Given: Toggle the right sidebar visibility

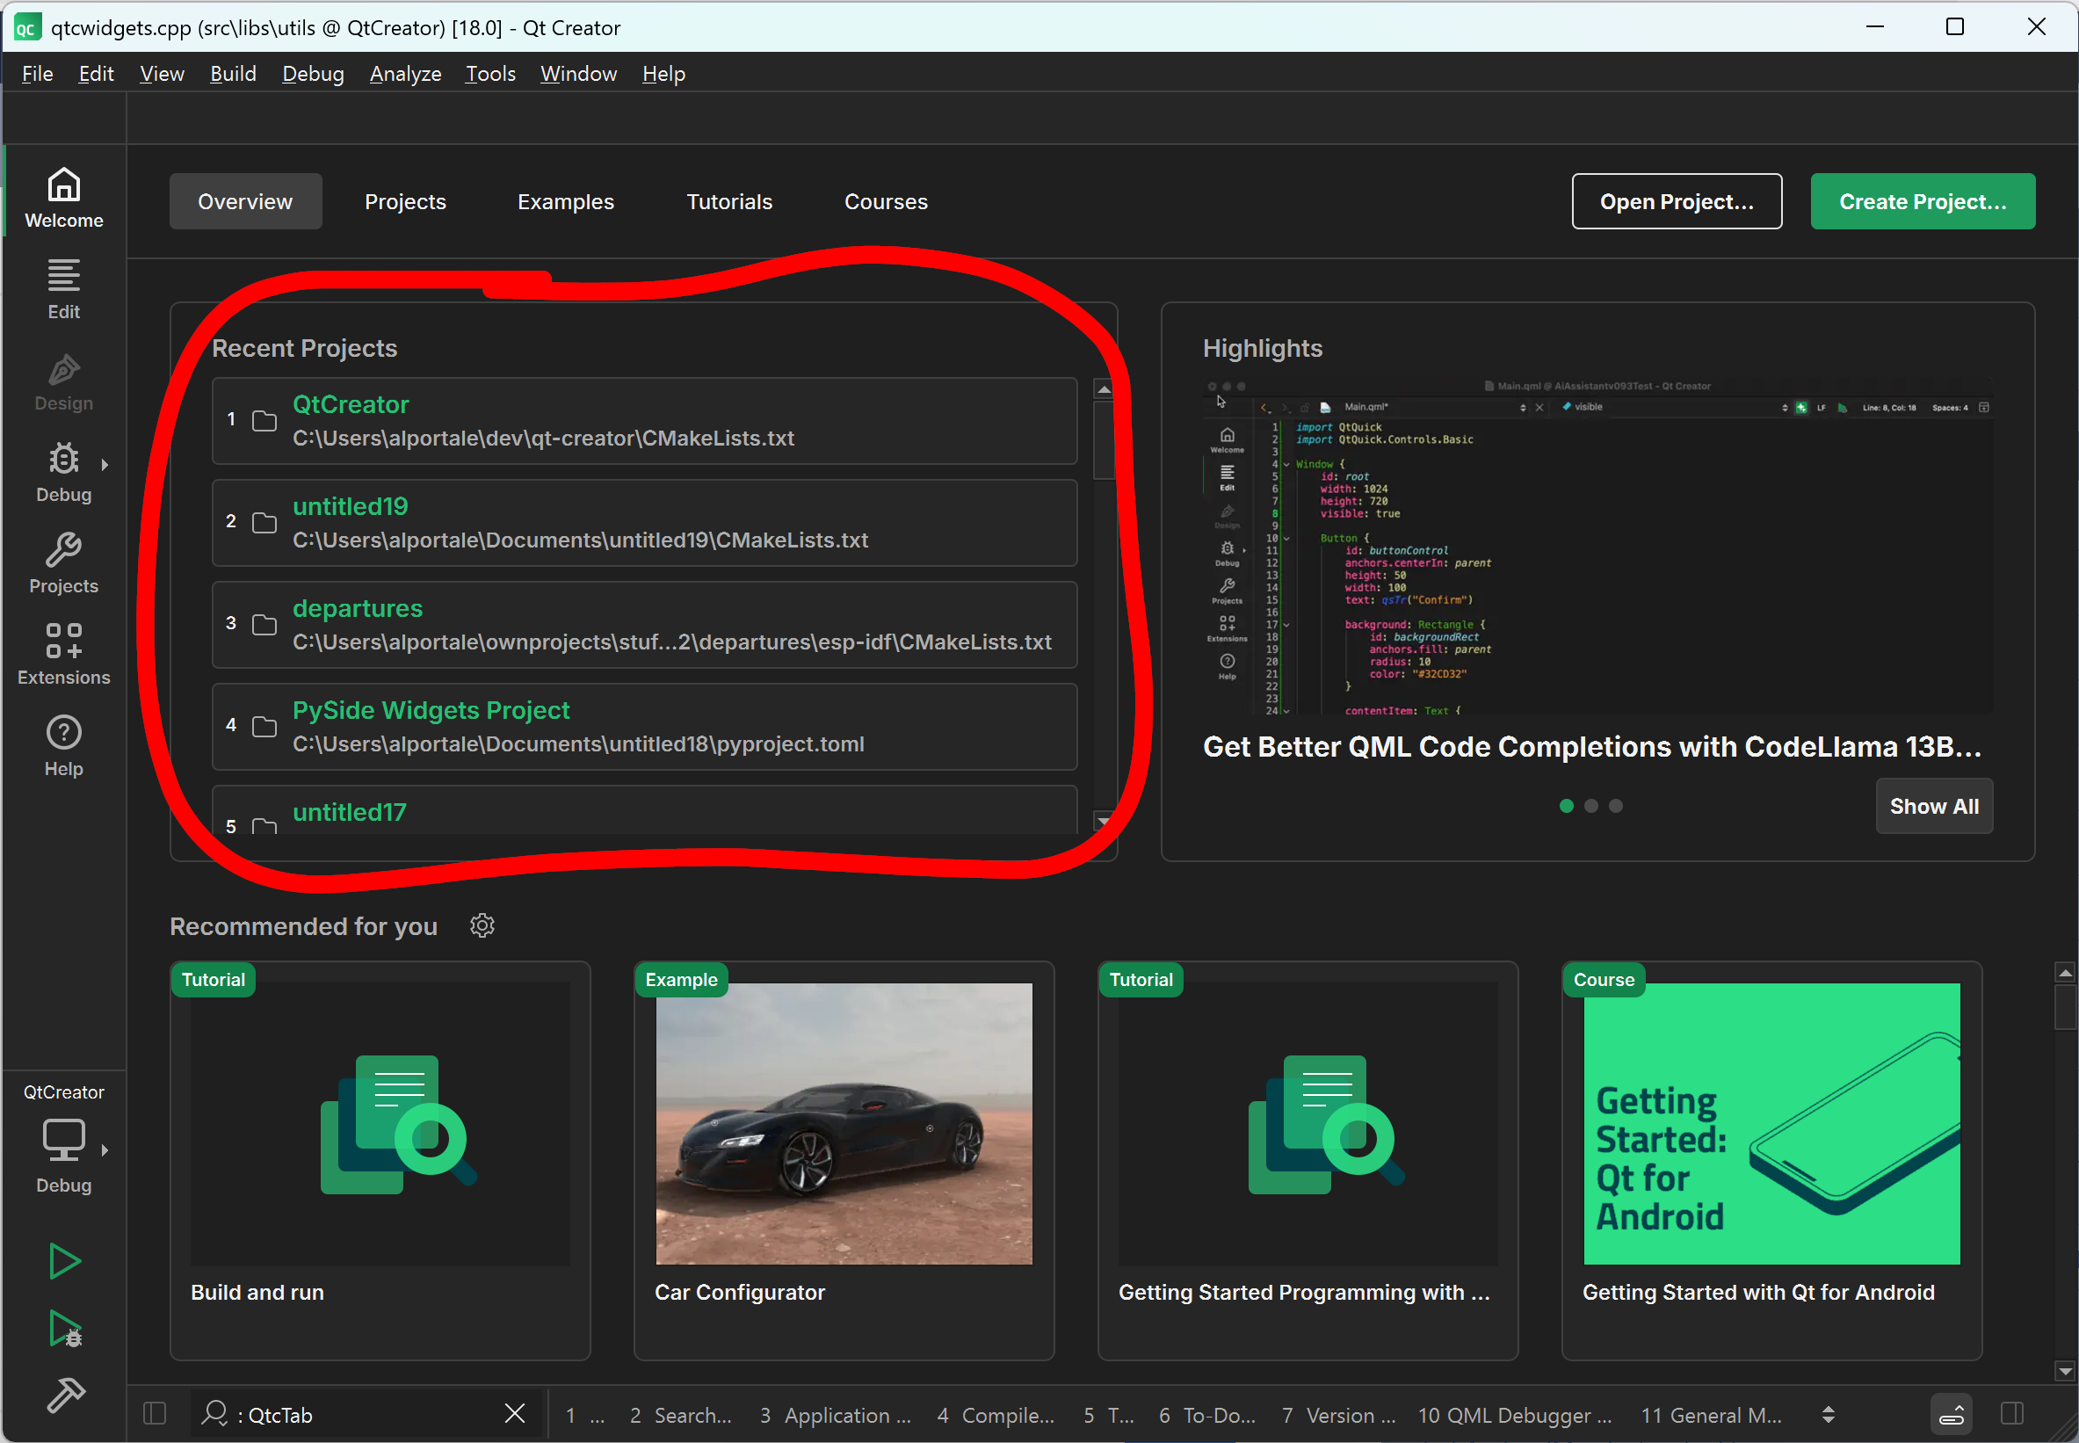Looking at the screenshot, I should (2012, 1413).
